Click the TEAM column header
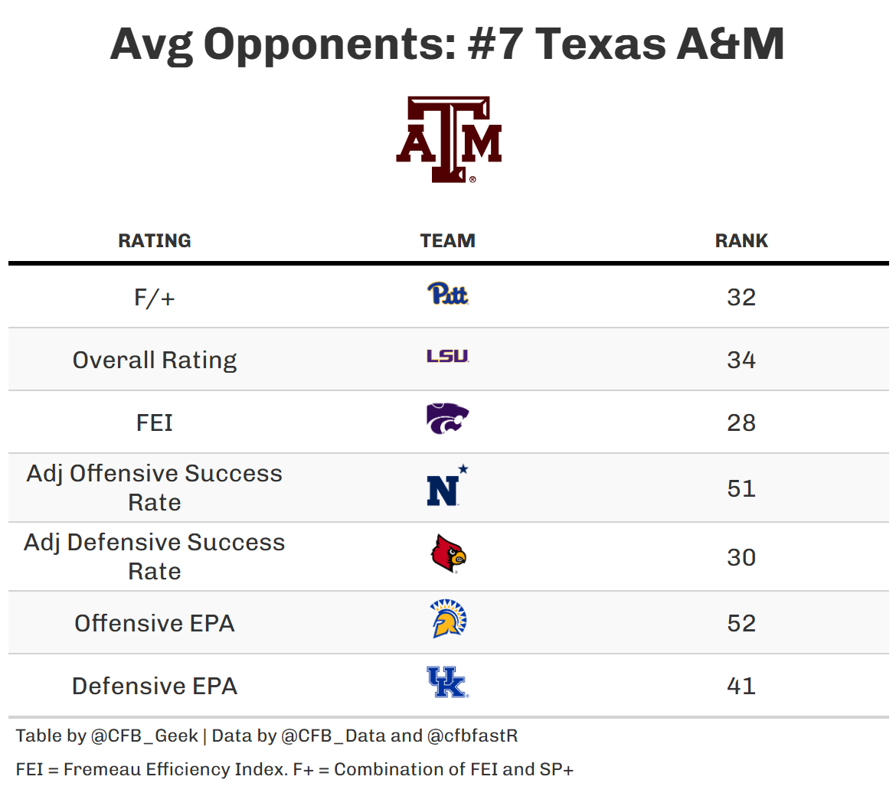Screen dimensions: 896x796 (448, 240)
